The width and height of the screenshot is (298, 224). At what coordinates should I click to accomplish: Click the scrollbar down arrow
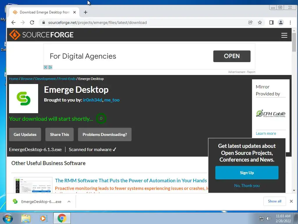[294, 190]
